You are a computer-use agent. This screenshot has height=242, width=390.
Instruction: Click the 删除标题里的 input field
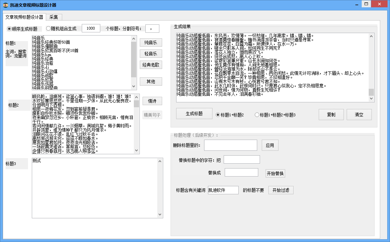231,145
